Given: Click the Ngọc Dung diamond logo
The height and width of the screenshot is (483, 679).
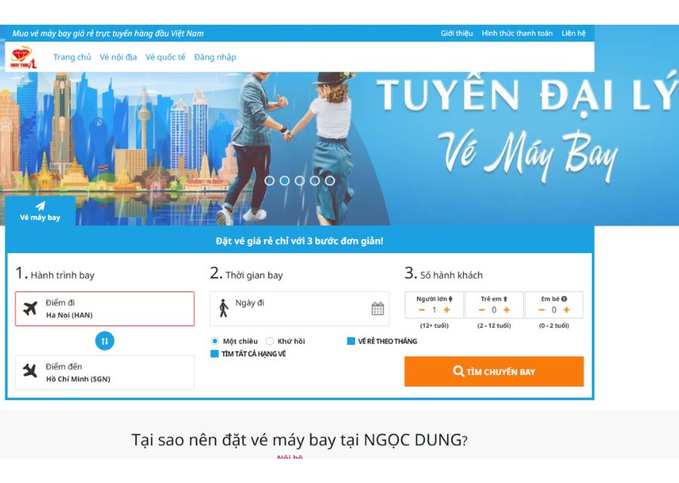Looking at the screenshot, I should tap(23, 57).
